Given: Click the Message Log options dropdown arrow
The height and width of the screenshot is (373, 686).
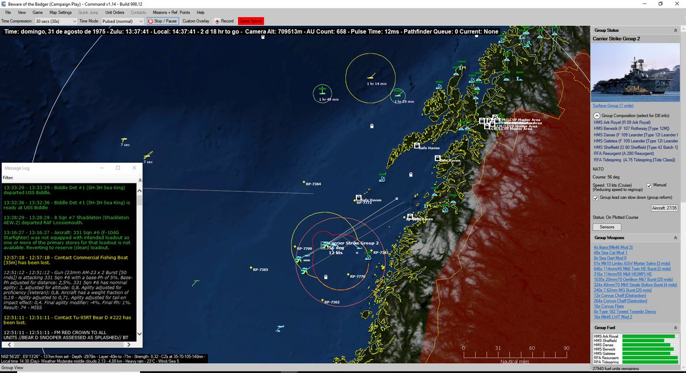Looking at the screenshot, I should point(140,179).
